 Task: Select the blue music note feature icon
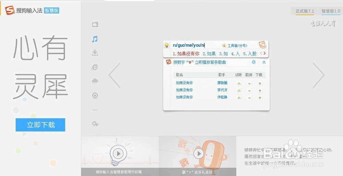(x=95, y=39)
